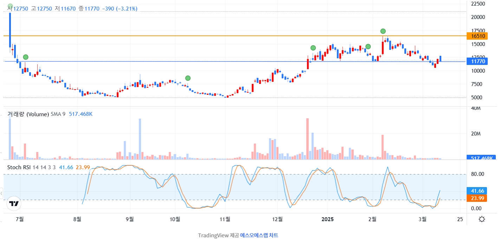This screenshot has width=500, height=245.
Task: Click the orange horizontal line at 16510
Action: [235, 36]
